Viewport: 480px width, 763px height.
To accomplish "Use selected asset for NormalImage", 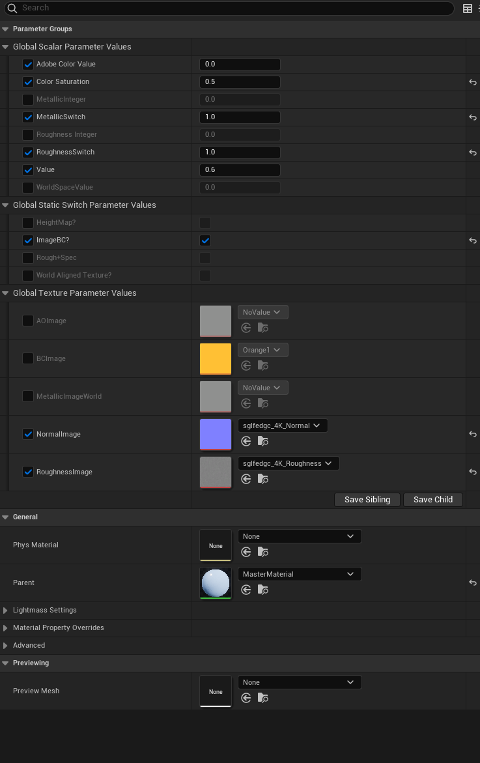I will click(246, 441).
